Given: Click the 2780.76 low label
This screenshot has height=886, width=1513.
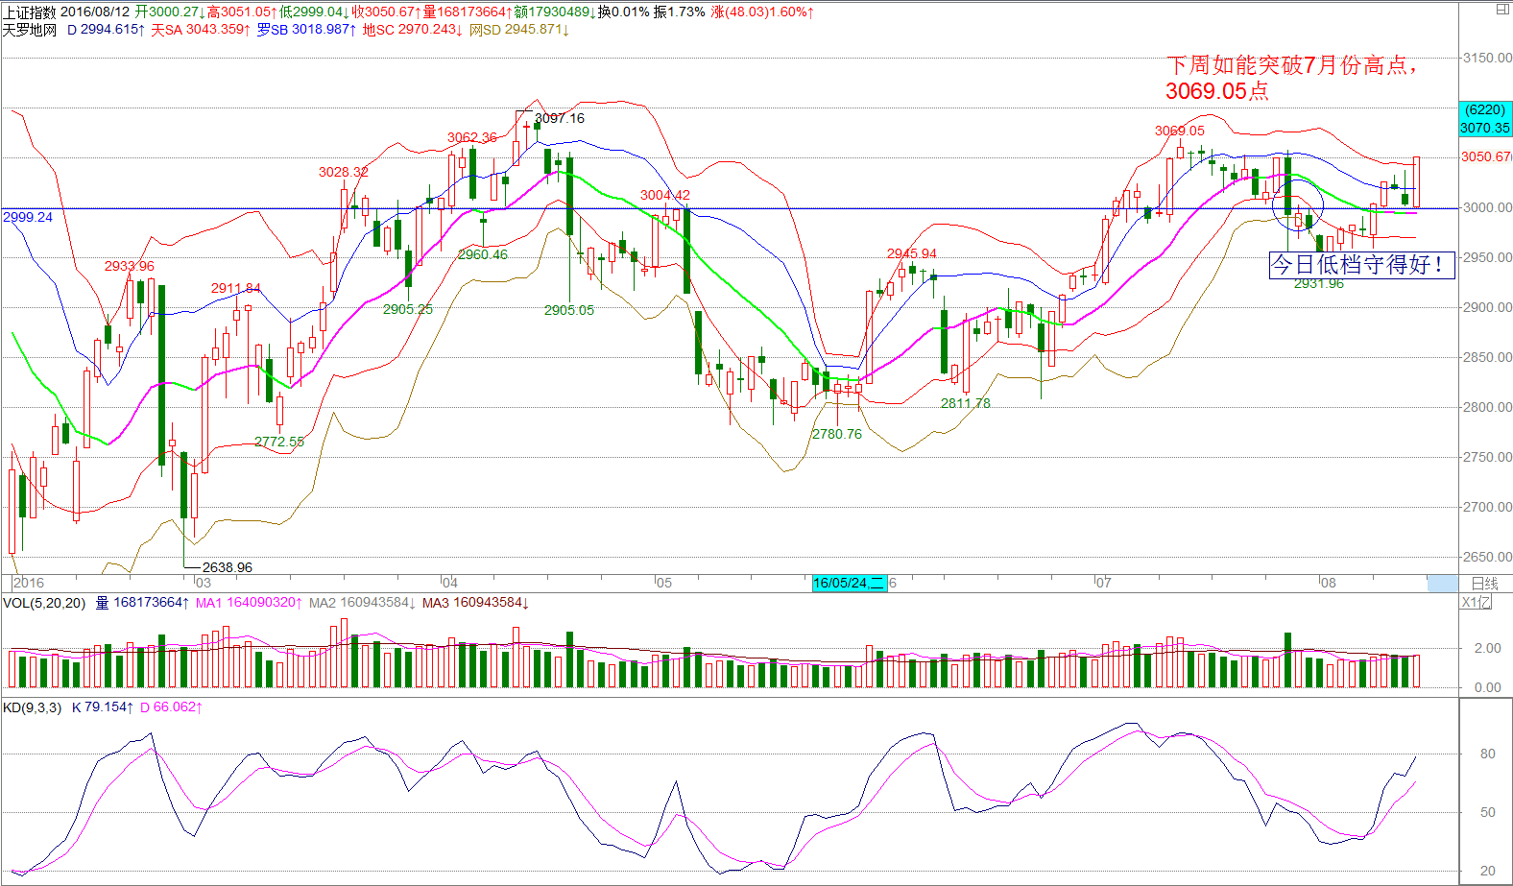Looking at the screenshot, I should [x=837, y=434].
